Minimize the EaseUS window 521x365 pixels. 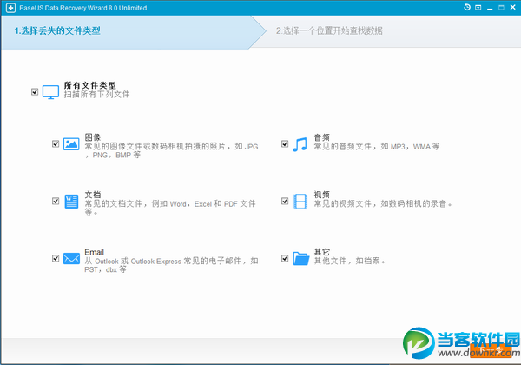[490, 8]
